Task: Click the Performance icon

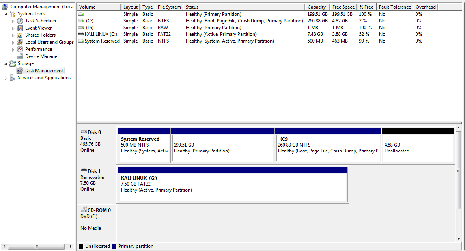Action: point(20,49)
